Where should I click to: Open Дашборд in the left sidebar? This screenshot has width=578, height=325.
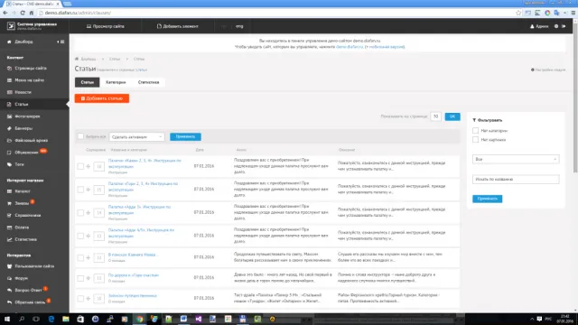pyautogui.click(x=23, y=42)
